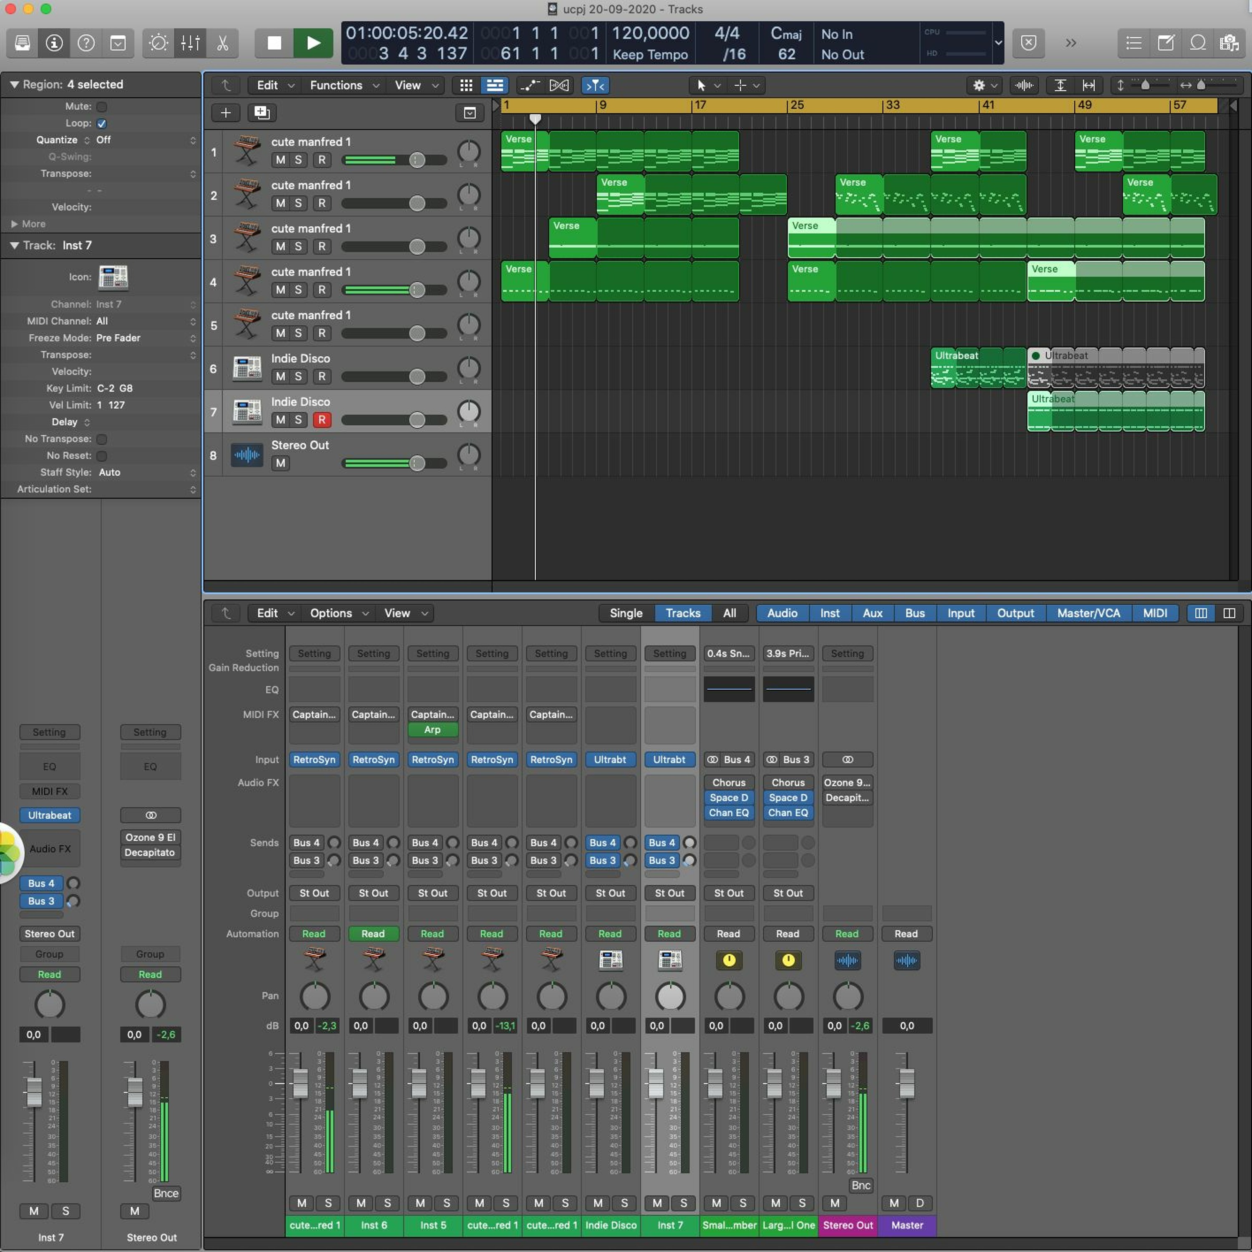Disable record arm on track 7
Image resolution: width=1252 pixels, height=1252 pixels.
(321, 420)
